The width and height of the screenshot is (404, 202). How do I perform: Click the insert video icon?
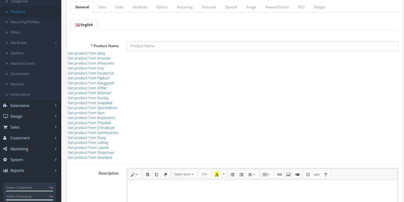[297, 174]
